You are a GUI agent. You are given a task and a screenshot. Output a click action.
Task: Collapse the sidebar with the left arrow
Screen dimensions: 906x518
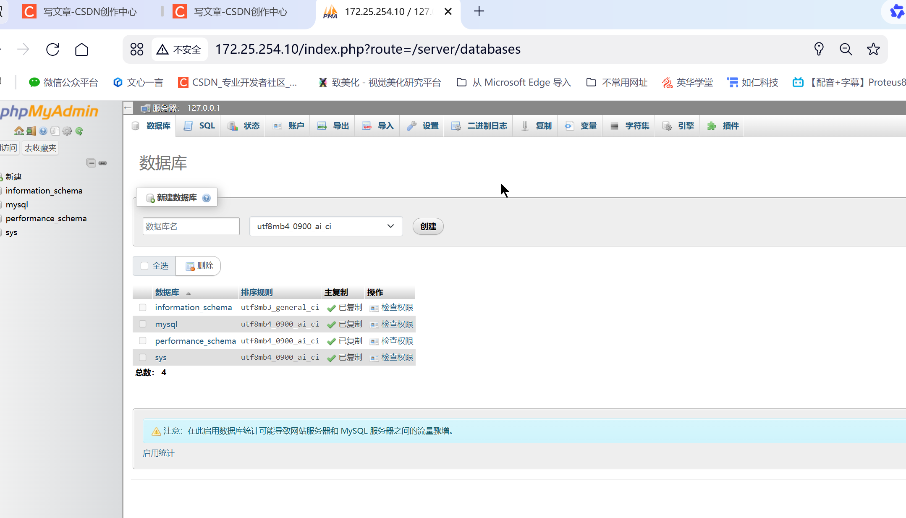(128, 108)
